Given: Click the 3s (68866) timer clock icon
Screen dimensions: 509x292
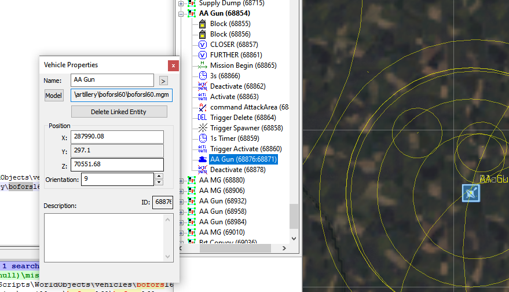Looking at the screenshot, I should point(203,76).
